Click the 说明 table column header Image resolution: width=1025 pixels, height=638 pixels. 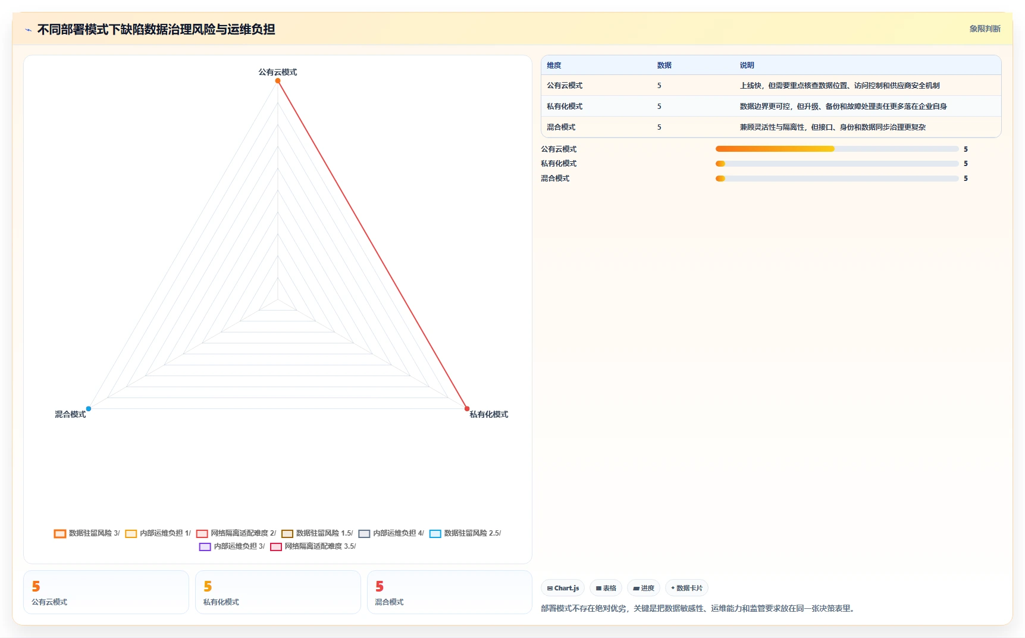point(747,65)
